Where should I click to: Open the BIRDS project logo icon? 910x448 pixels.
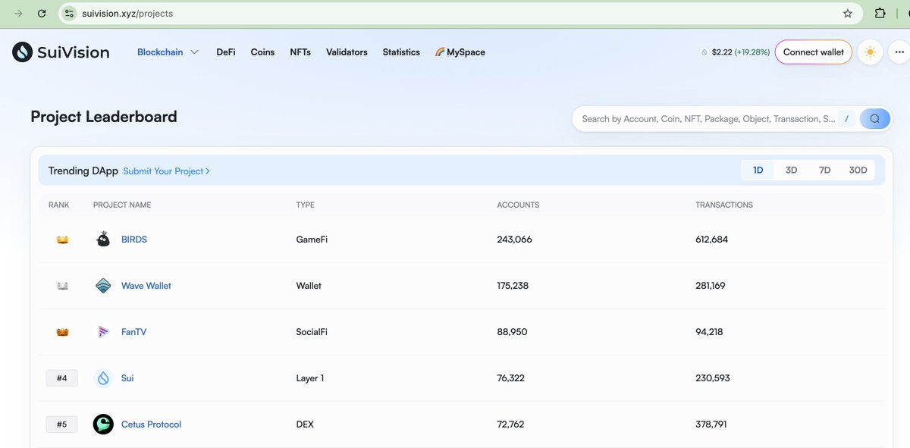click(x=103, y=239)
